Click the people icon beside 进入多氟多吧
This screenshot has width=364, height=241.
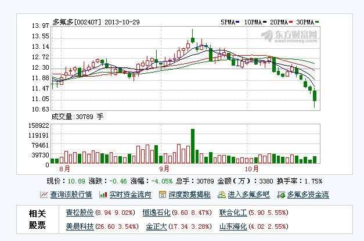coord(222,195)
